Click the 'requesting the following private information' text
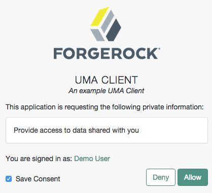Screen dimensions: 212x193 (x=134, y=107)
